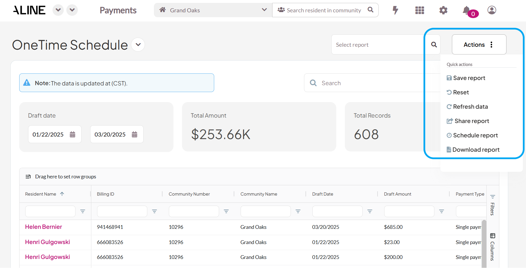The width and height of the screenshot is (526, 271).
Task: Select billing ID 941468941 cell
Action: tap(110, 227)
